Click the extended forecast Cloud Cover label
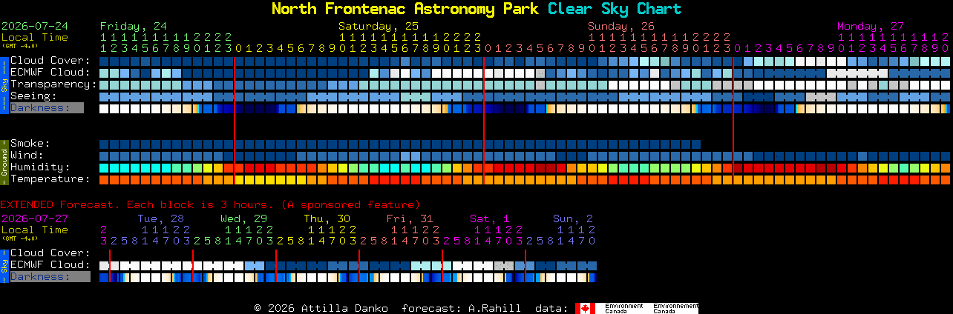Screen dimensions: 953x314 coord(50,253)
